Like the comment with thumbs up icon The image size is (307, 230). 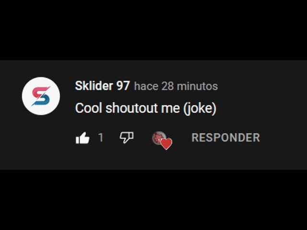83,138
